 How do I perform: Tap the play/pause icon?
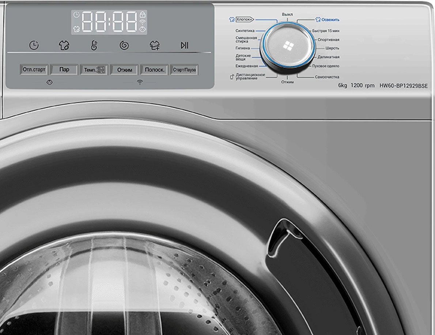coord(185,45)
